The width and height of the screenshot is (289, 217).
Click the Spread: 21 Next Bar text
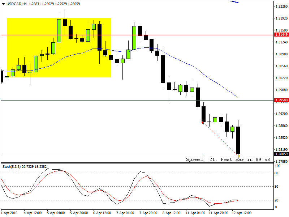(228, 159)
